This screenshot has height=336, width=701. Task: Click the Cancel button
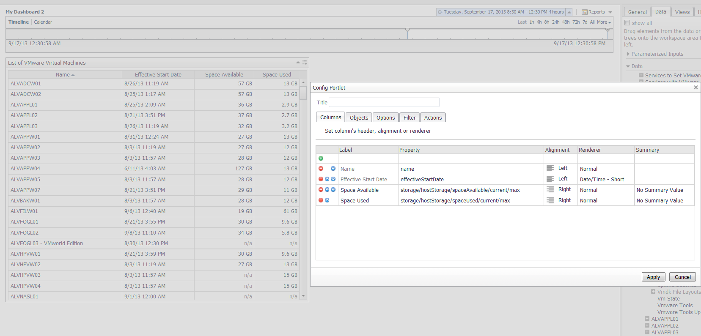tap(682, 277)
